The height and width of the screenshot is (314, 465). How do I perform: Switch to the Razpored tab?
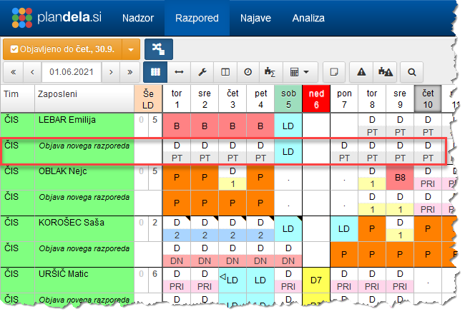coord(197,18)
